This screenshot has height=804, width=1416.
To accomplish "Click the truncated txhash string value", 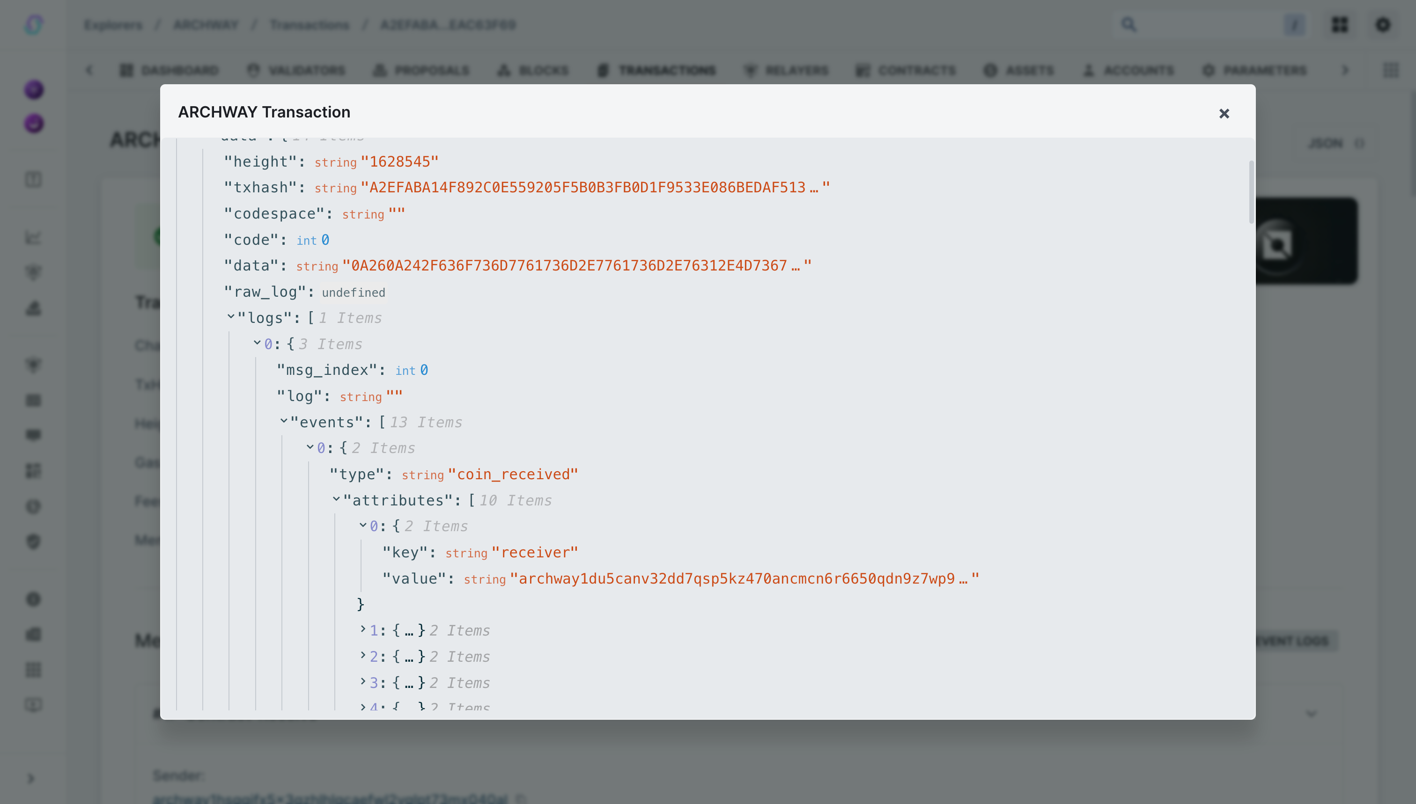I will point(595,188).
